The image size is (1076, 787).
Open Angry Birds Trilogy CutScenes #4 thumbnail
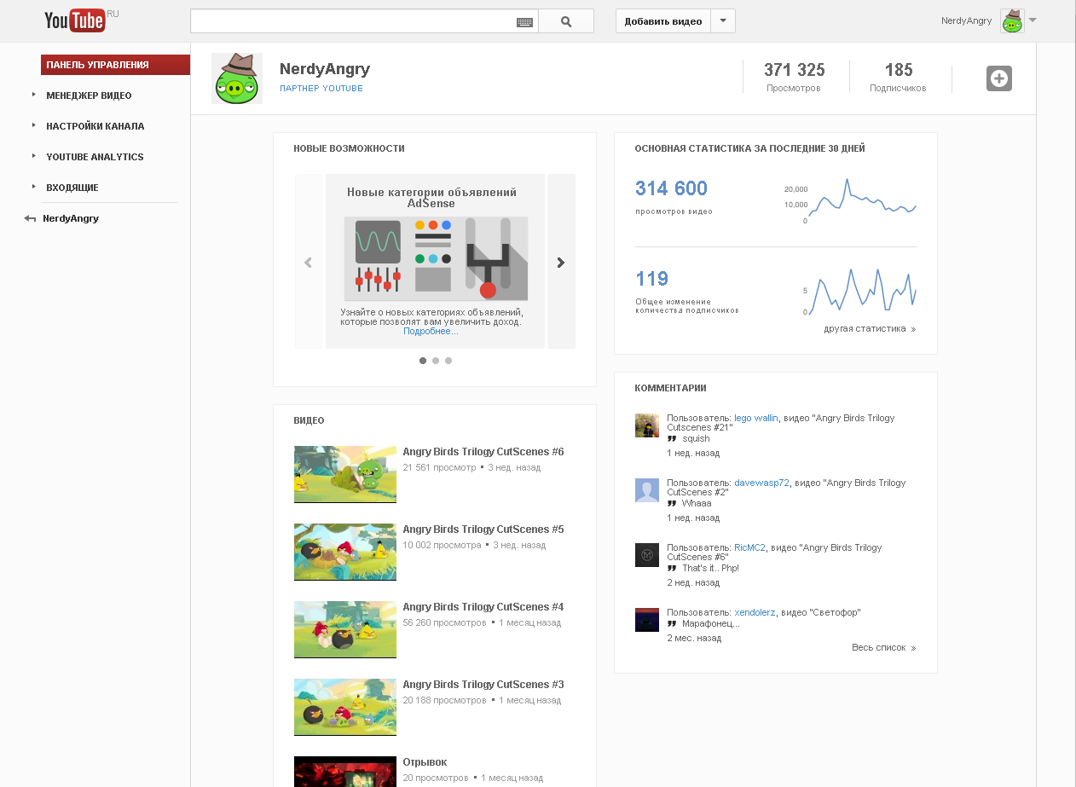pos(345,629)
